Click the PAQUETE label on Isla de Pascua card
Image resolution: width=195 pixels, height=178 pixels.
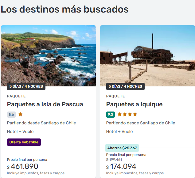17,96
